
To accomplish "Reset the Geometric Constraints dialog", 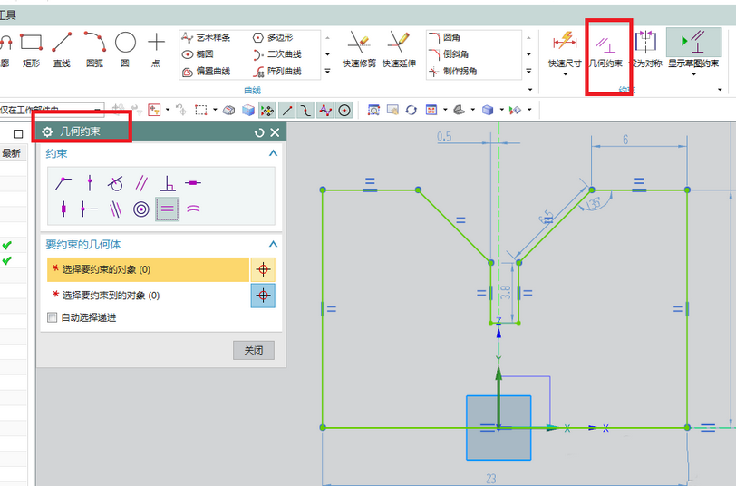I will point(260,132).
